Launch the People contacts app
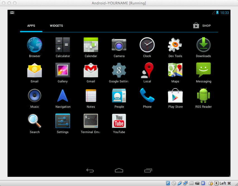Image resolution: width=238 pixels, height=186 pixels. 119,98
